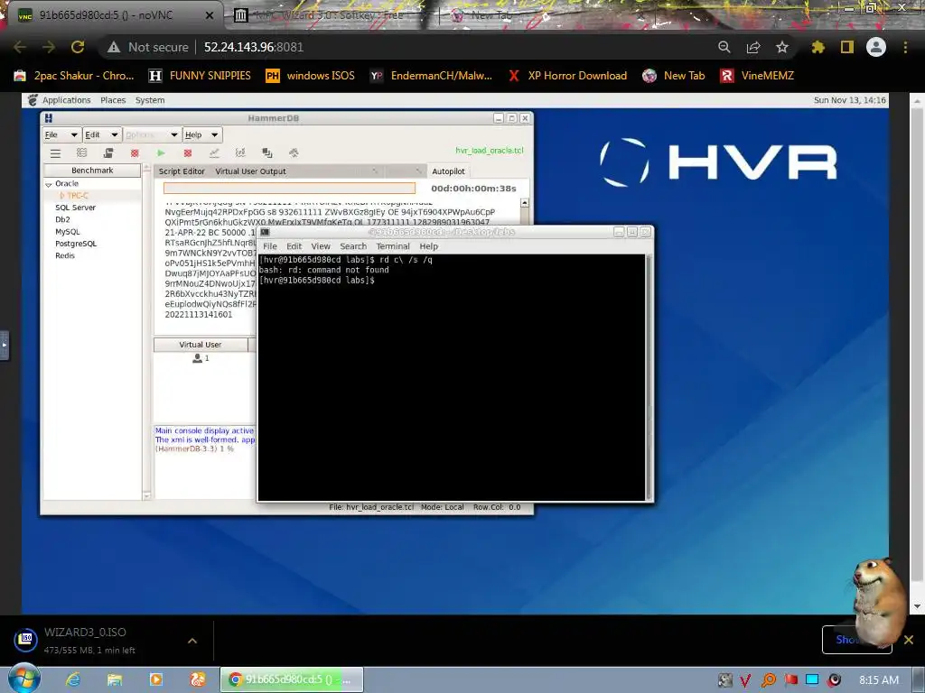Click Chrome reload icon
Image resolution: width=925 pixels, height=693 pixels.
pyautogui.click(x=78, y=47)
